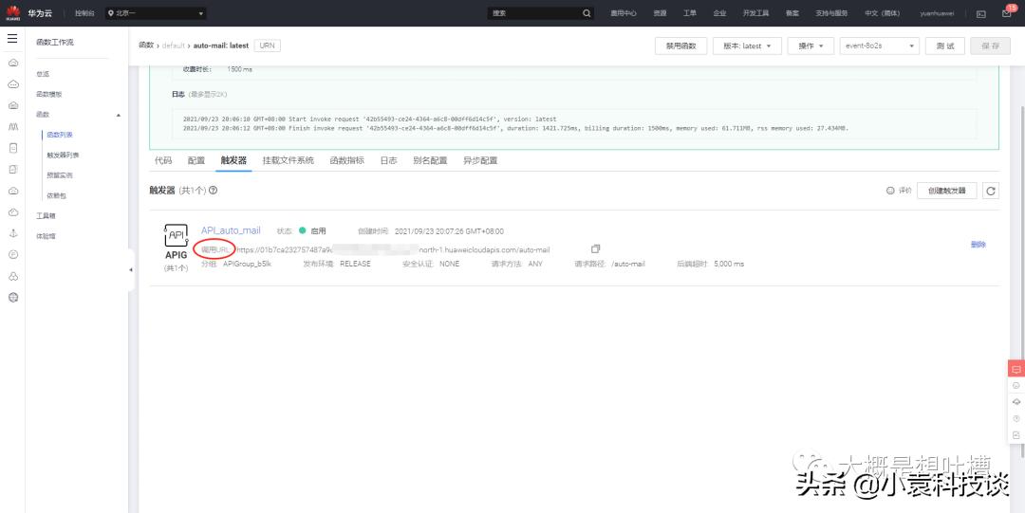Open the hamburger service menu
This screenshot has height=513, width=1025.
pos(12,39)
